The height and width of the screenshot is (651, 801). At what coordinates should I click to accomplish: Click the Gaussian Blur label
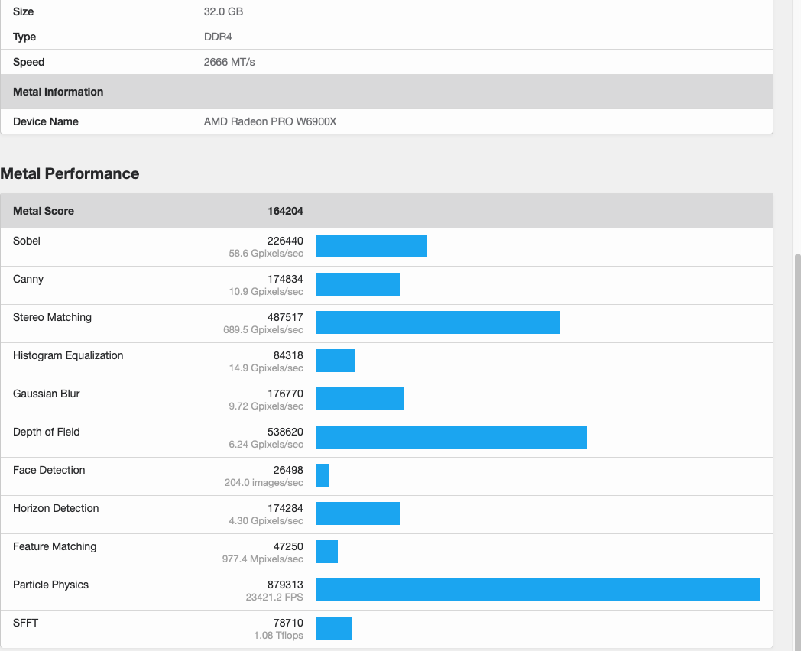pos(47,394)
